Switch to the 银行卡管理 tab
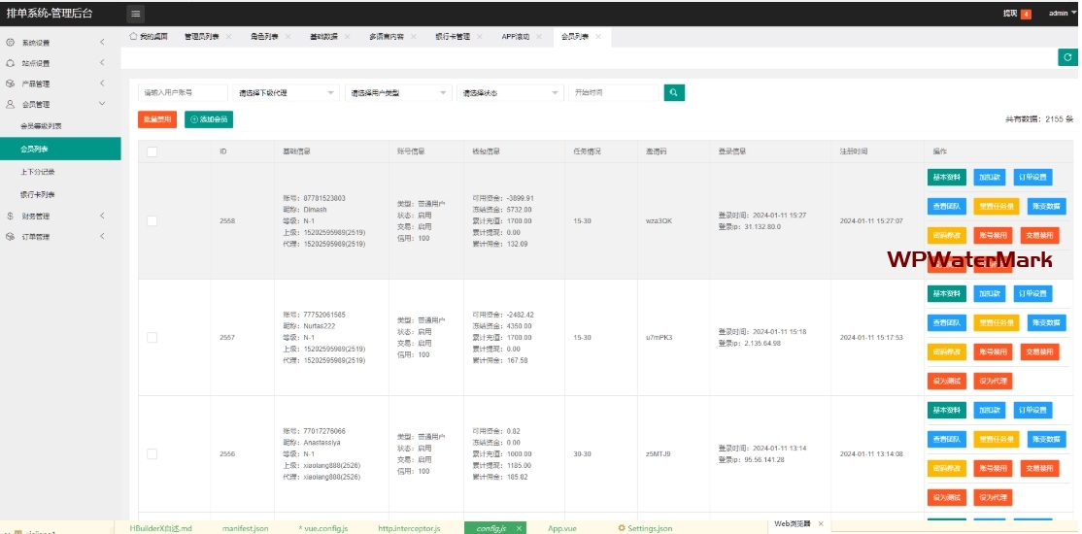The height and width of the screenshot is (534, 1082). click(453, 37)
